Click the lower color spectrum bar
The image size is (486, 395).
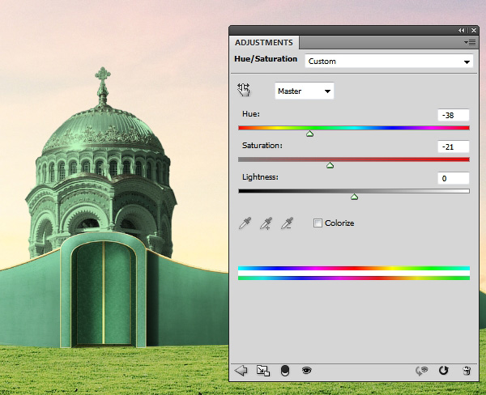pyautogui.click(x=354, y=278)
